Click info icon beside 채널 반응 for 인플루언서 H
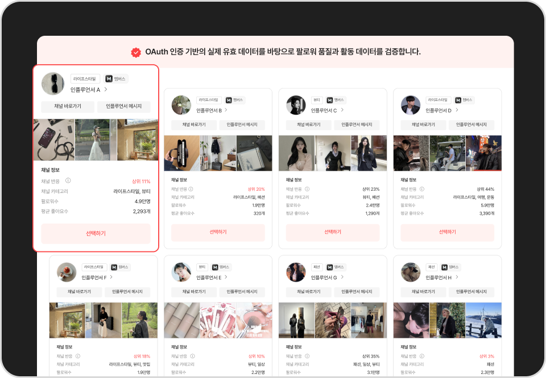The image size is (546, 378). coord(421,356)
